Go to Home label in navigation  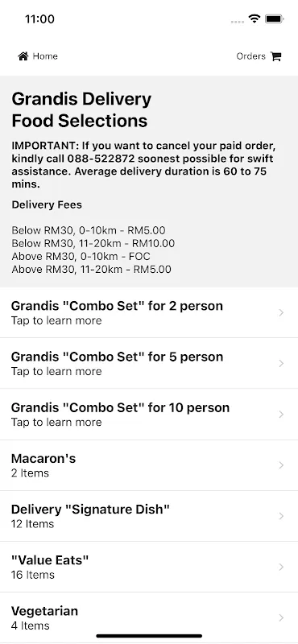[x=45, y=56]
